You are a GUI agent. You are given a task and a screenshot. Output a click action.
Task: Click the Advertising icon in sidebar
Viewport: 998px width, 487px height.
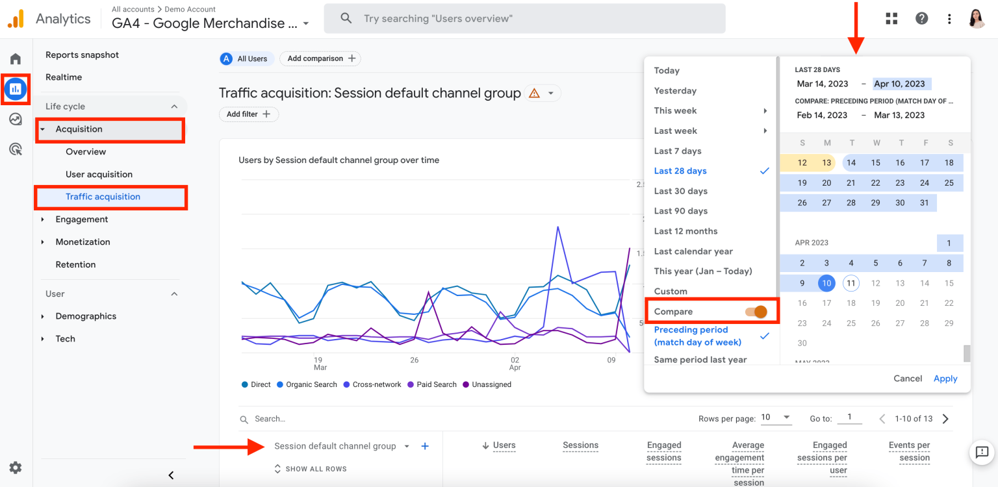(16, 149)
